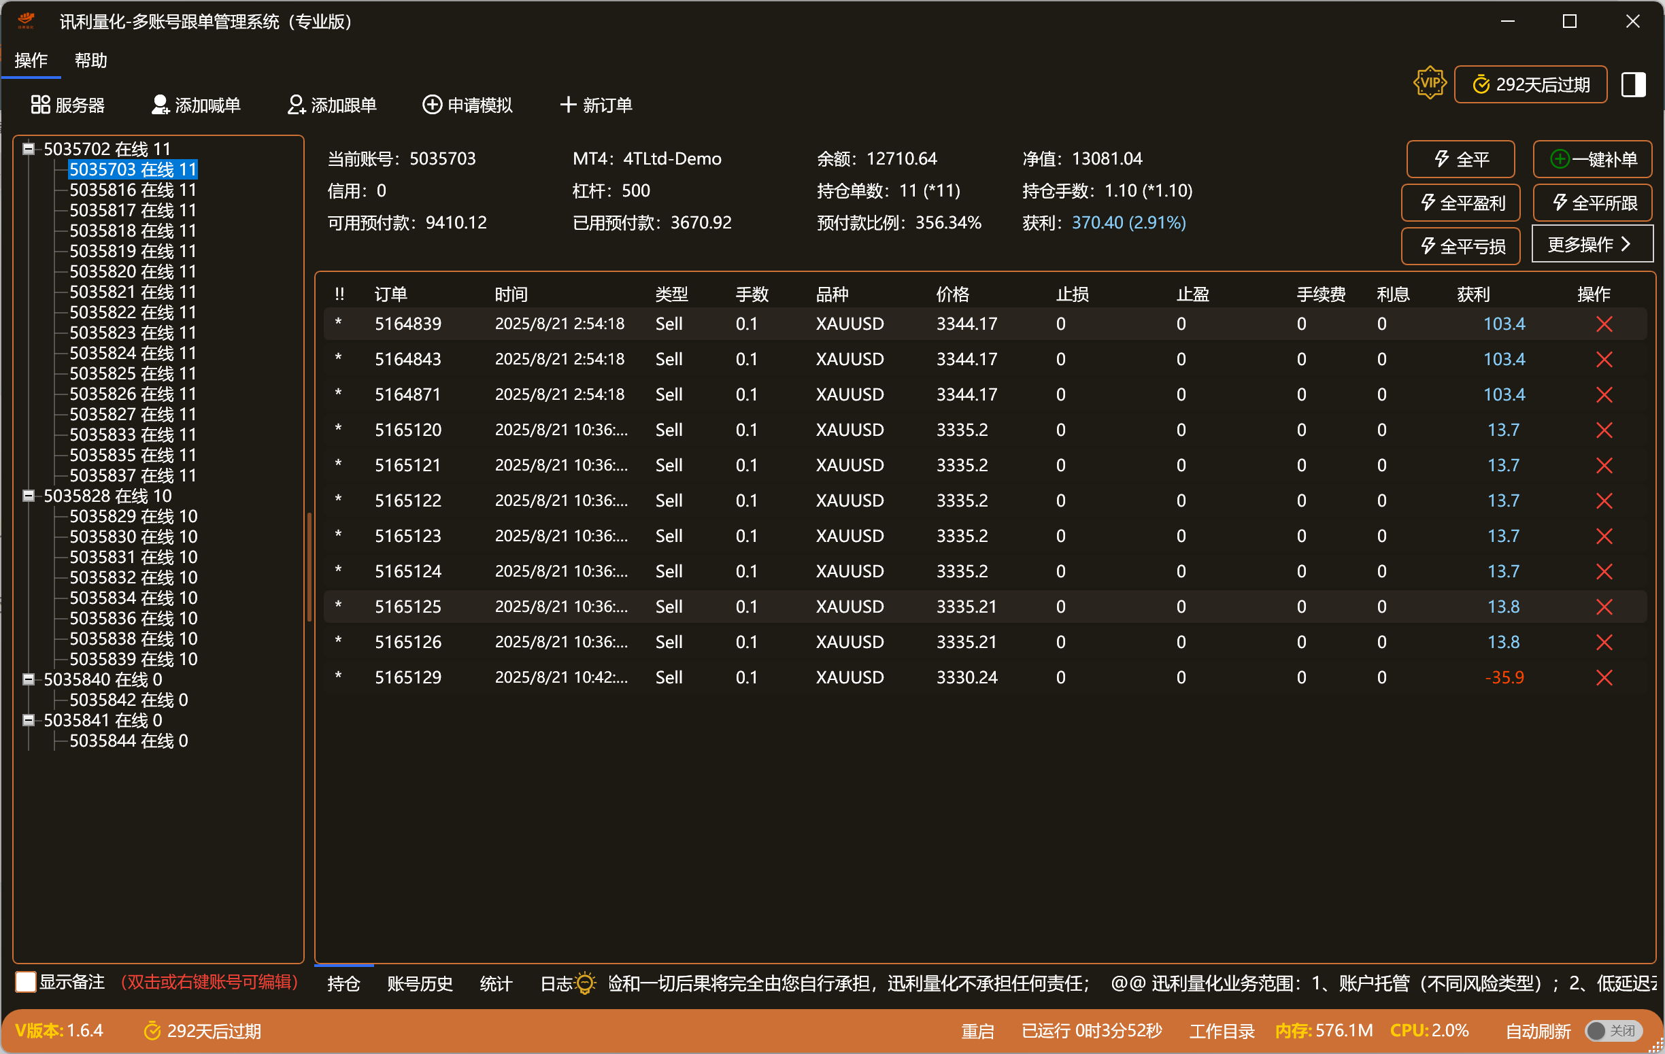This screenshot has height=1054, width=1665.
Task: Click the gold VIP badge icon
Action: [1429, 84]
